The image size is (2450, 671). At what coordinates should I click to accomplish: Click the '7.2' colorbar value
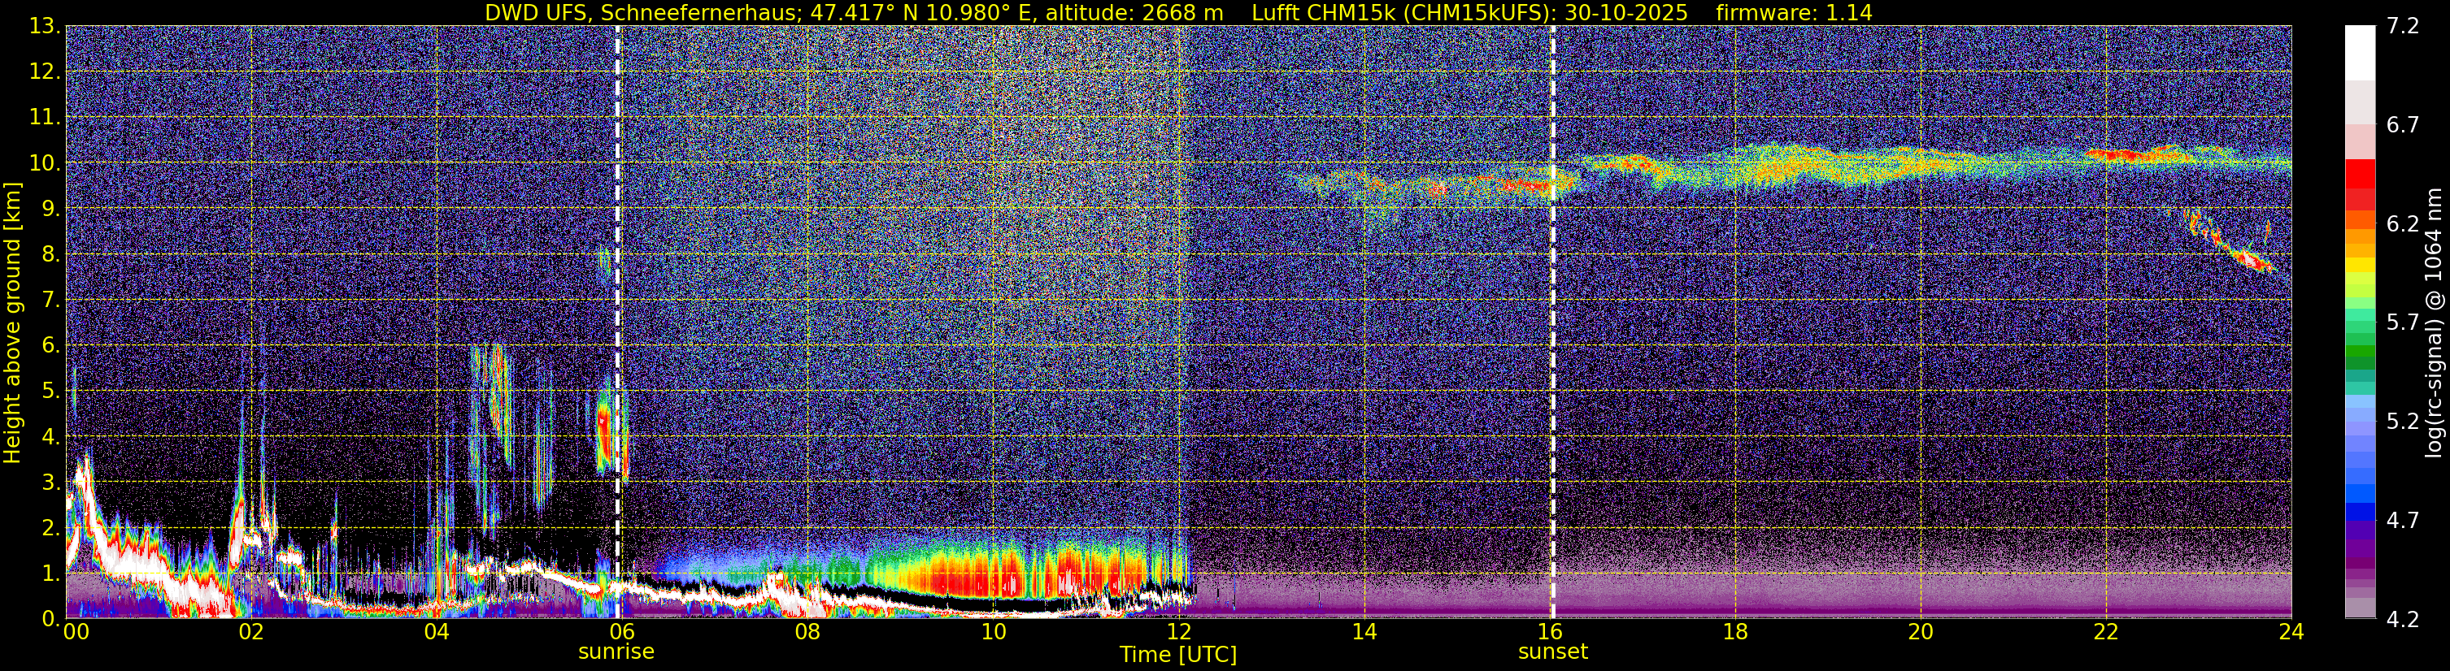2403,27
